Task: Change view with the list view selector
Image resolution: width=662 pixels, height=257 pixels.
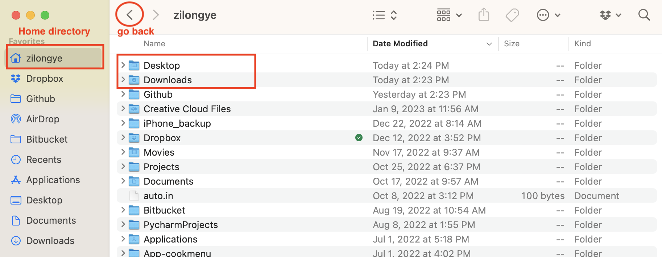Action: coord(385,15)
